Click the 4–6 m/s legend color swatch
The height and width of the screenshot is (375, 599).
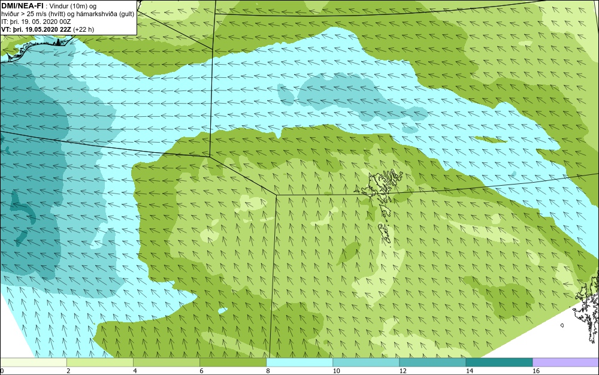166,362
